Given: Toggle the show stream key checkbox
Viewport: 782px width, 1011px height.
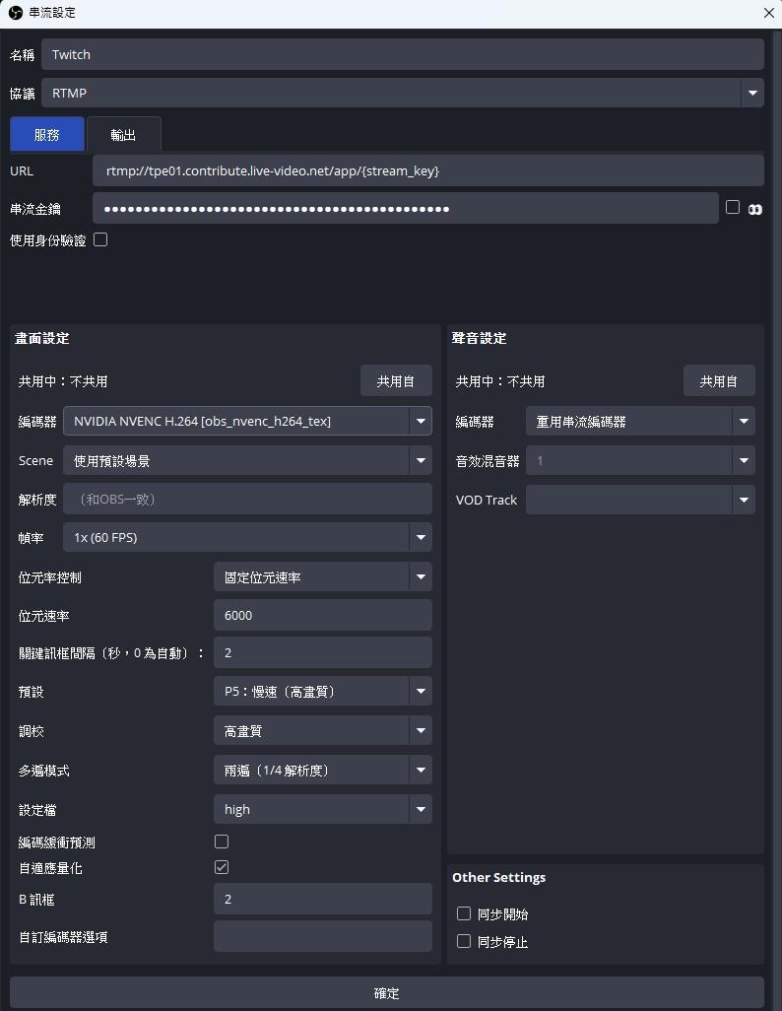Looking at the screenshot, I should 733,208.
